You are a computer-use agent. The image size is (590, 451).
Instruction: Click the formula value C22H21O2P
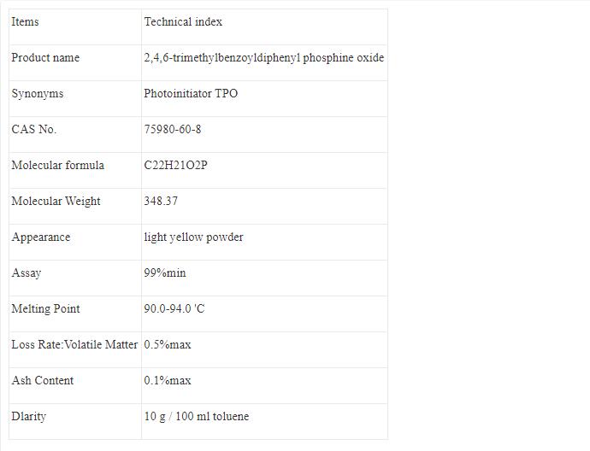(x=175, y=166)
